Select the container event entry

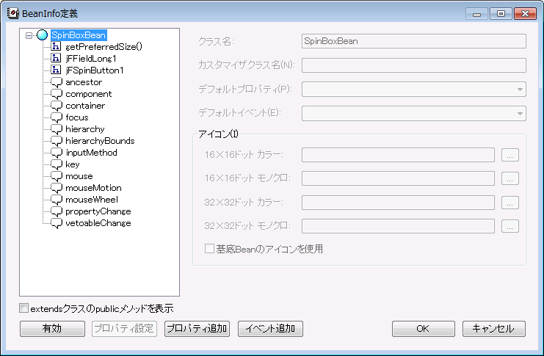(85, 106)
